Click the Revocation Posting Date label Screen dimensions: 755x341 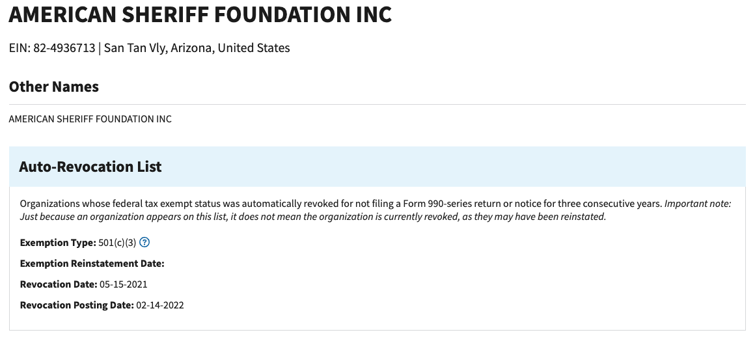[76, 305]
